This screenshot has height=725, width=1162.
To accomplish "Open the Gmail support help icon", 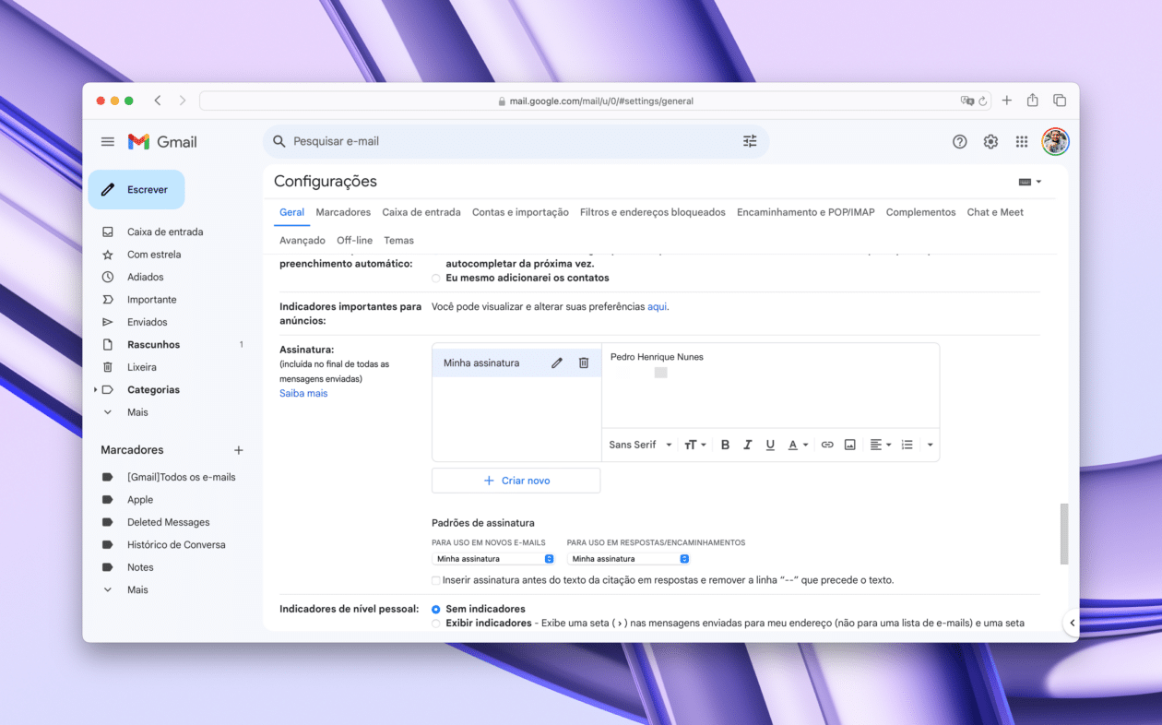I will (x=960, y=141).
